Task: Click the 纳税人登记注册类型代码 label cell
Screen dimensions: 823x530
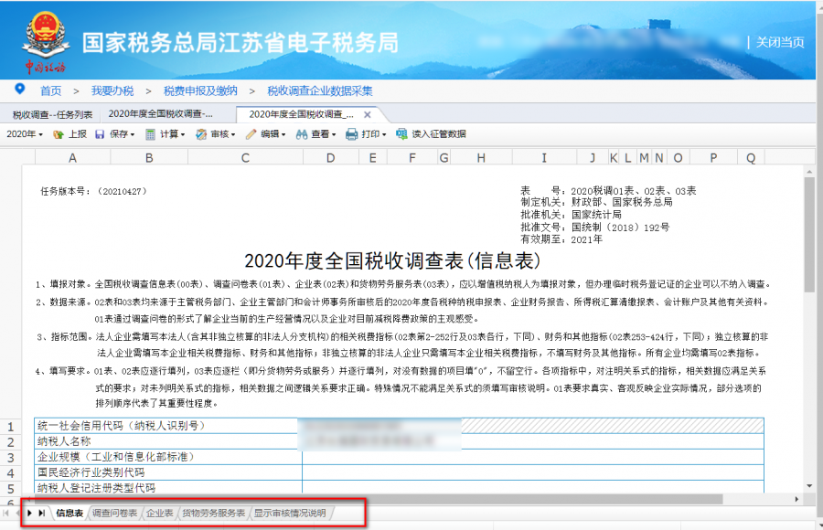Action: pos(168,487)
